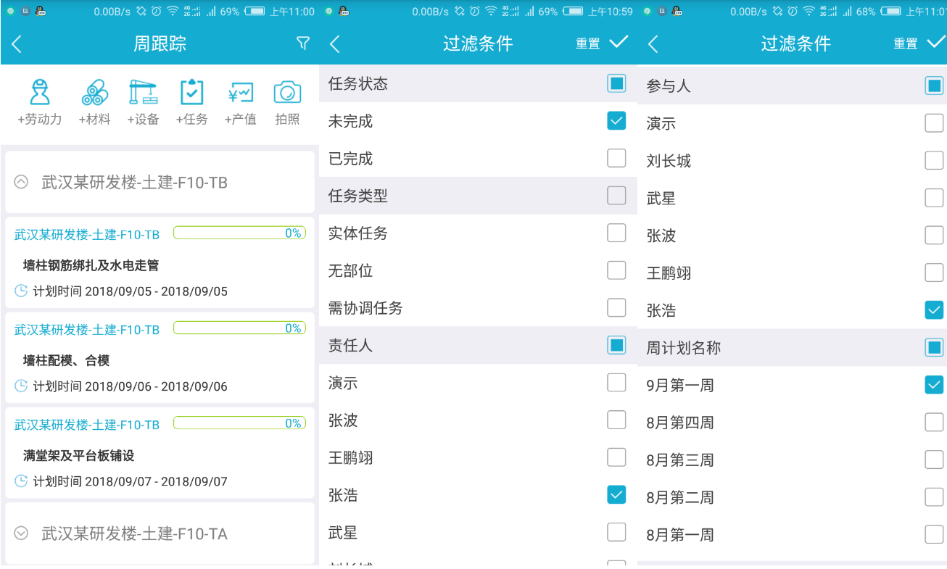Screen dimensions: 947x569
Task: Confirm filters with checkmark on 任务状态 filter screen
Action: click(619, 43)
